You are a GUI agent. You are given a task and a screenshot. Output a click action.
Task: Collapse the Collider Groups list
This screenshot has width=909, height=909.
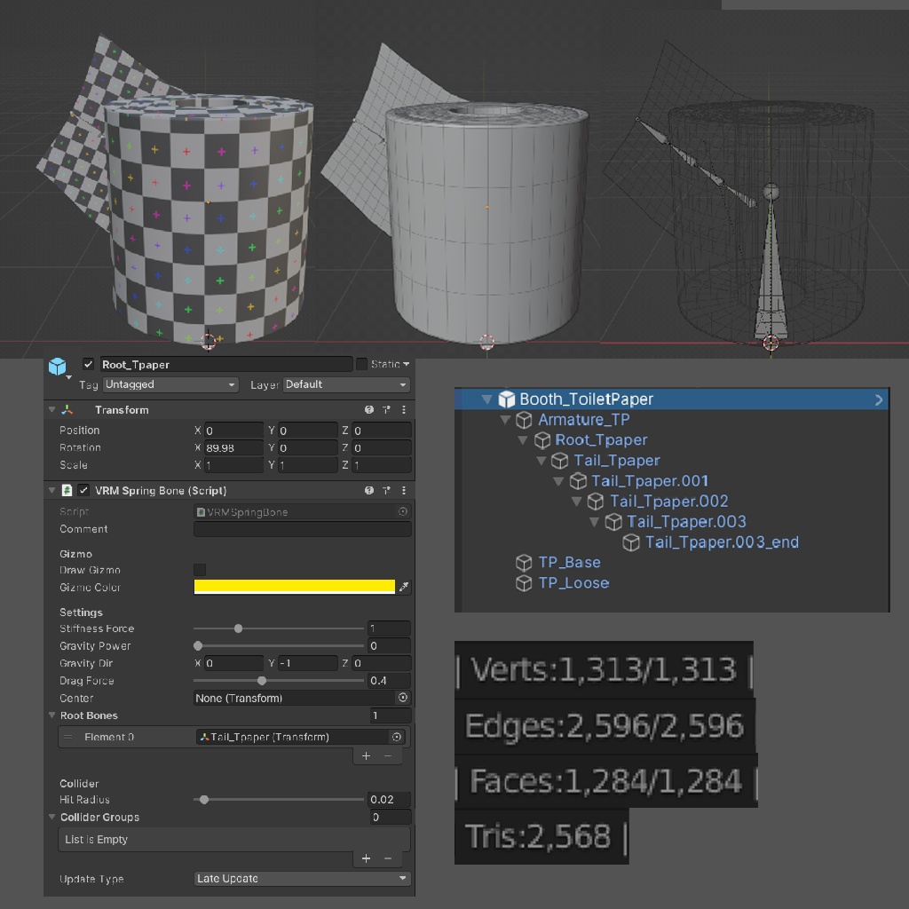pyautogui.click(x=51, y=817)
